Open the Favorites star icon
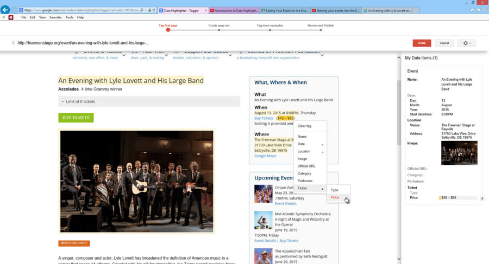 pyautogui.click(x=478, y=10)
